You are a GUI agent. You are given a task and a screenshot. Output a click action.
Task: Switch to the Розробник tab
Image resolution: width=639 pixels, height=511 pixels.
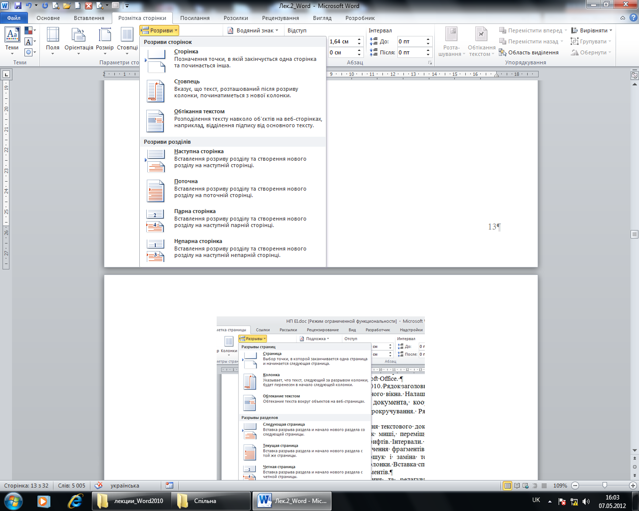point(360,18)
